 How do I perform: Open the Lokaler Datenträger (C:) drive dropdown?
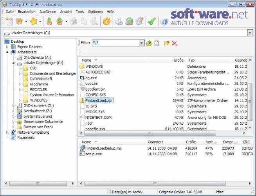point(250,33)
